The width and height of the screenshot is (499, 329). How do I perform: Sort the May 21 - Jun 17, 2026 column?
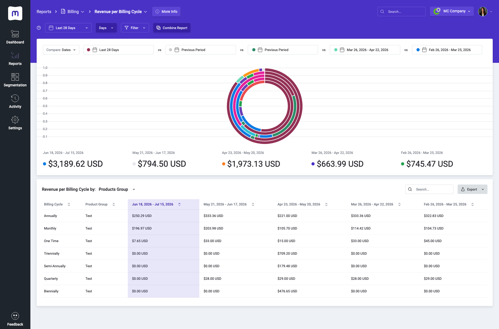coord(253,204)
